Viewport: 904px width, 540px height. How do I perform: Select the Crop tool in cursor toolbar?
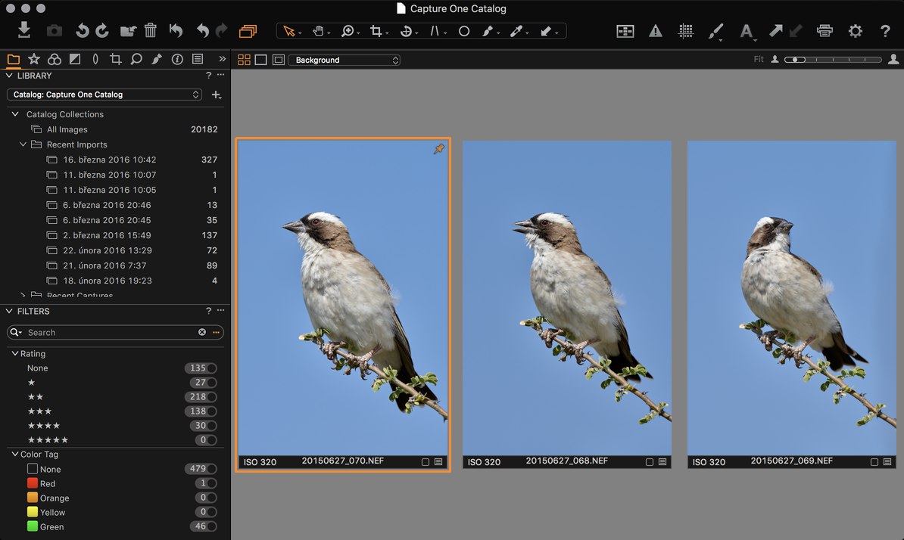point(376,31)
